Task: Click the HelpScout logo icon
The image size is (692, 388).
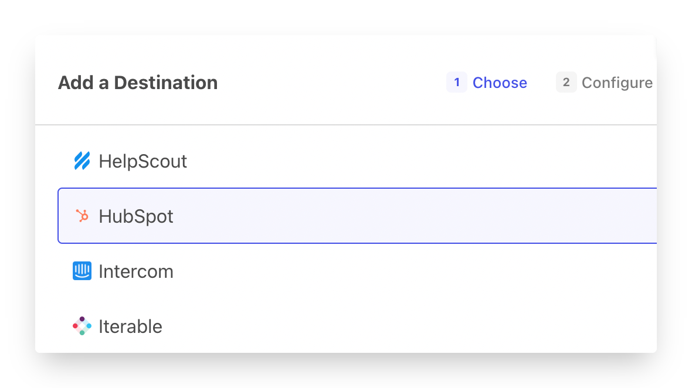Action: (82, 161)
